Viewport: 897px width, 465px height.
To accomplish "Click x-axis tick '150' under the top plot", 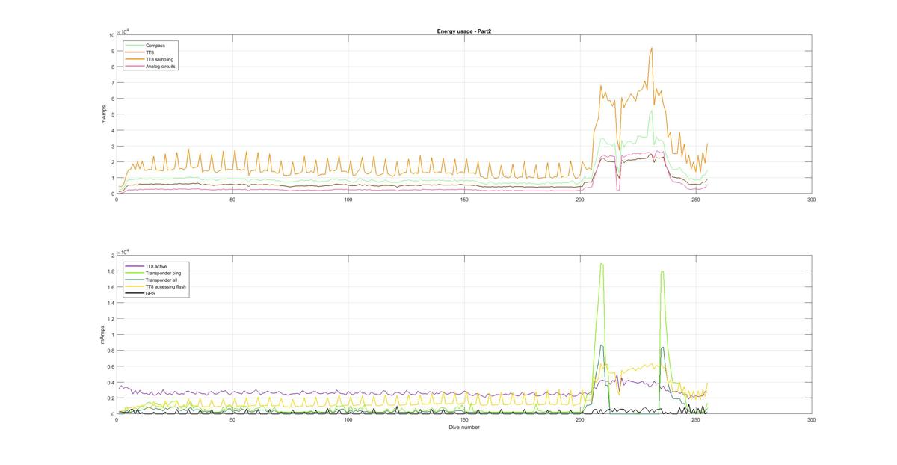I will coord(464,200).
